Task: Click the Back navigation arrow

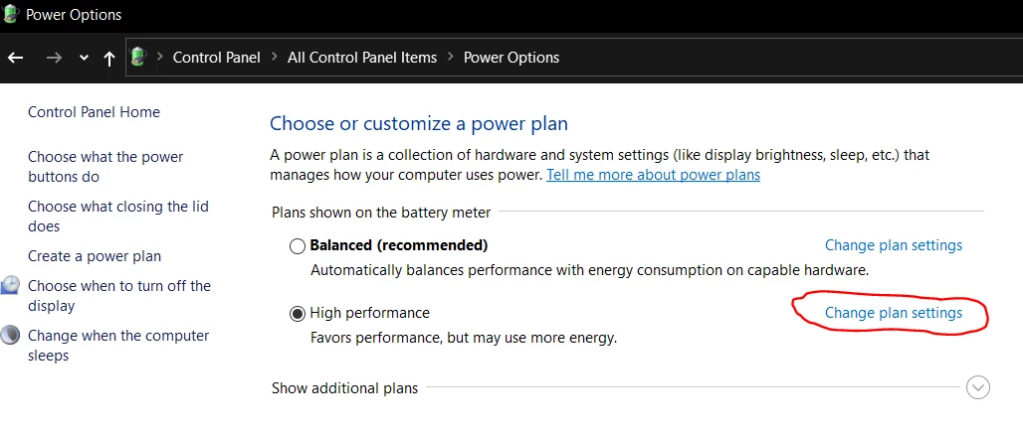Action: pyautogui.click(x=15, y=58)
